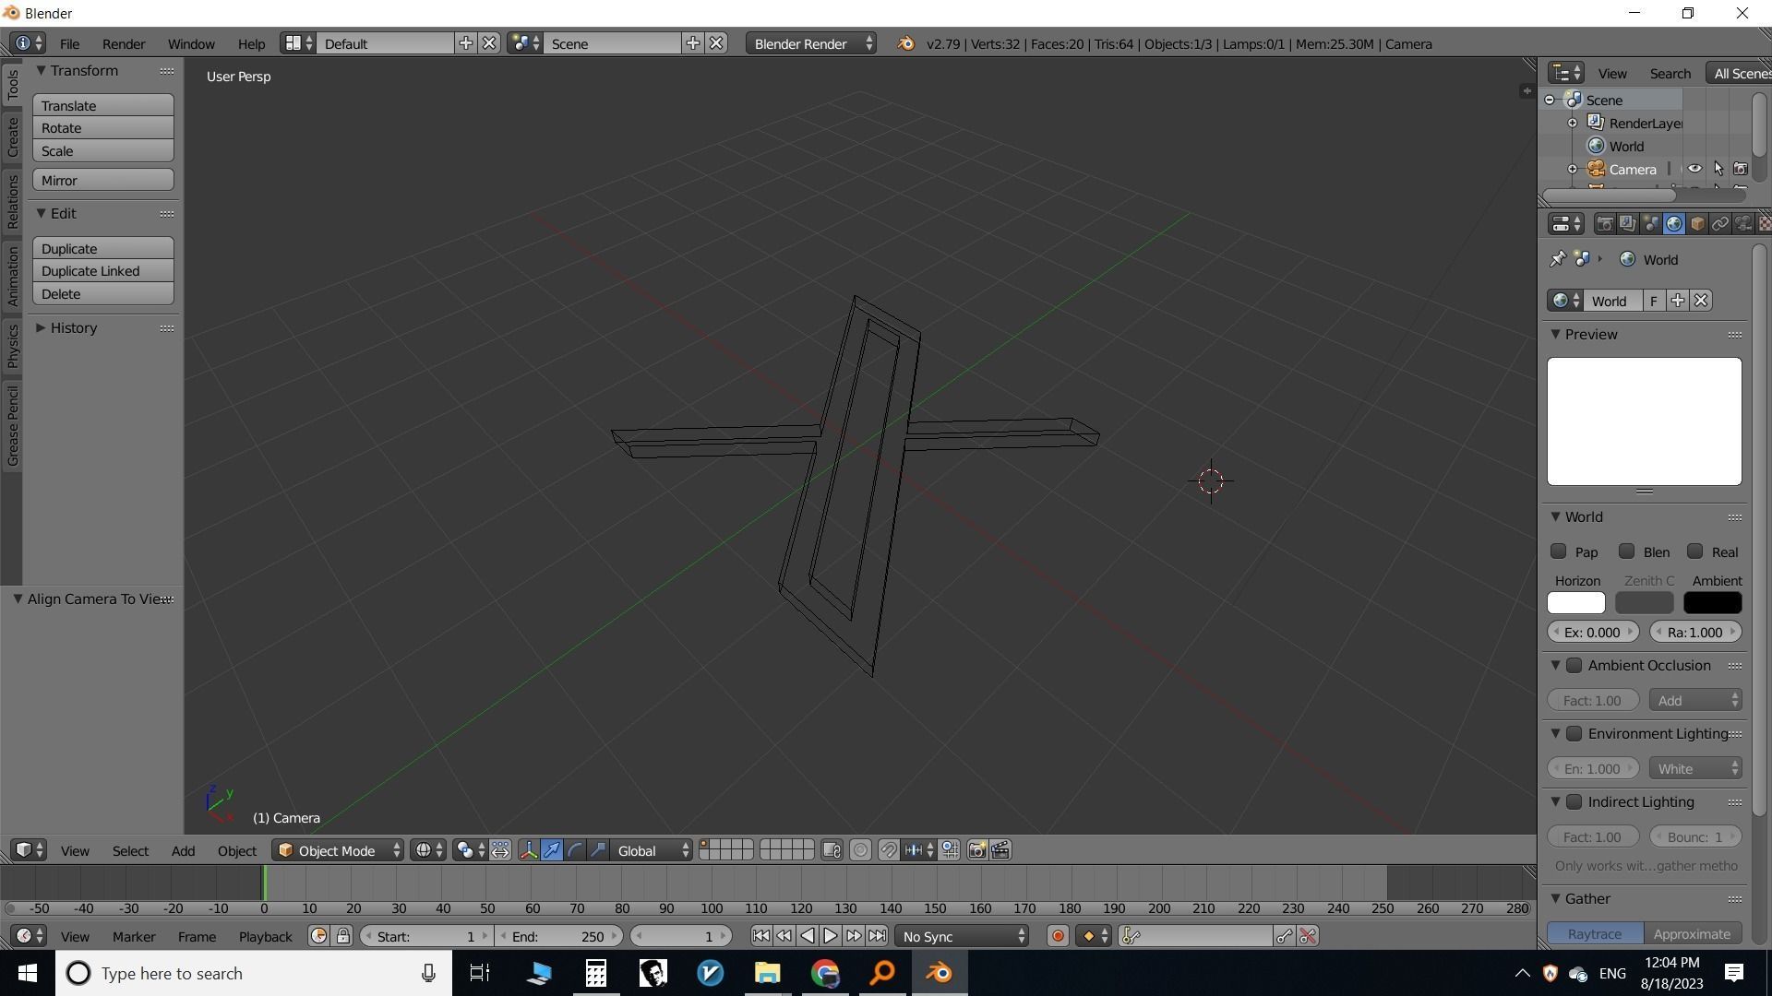Click the OpenGL render animation clapper icon
This screenshot has height=996, width=1772.
pos(1000,850)
